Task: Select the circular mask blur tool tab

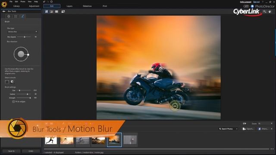Action: (9, 16)
